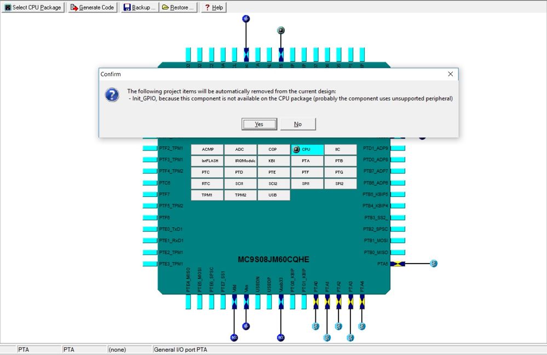Select the TPM2 peripheral block
Image resolution: width=547 pixels, height=355 pixels.
pos(240,195)
